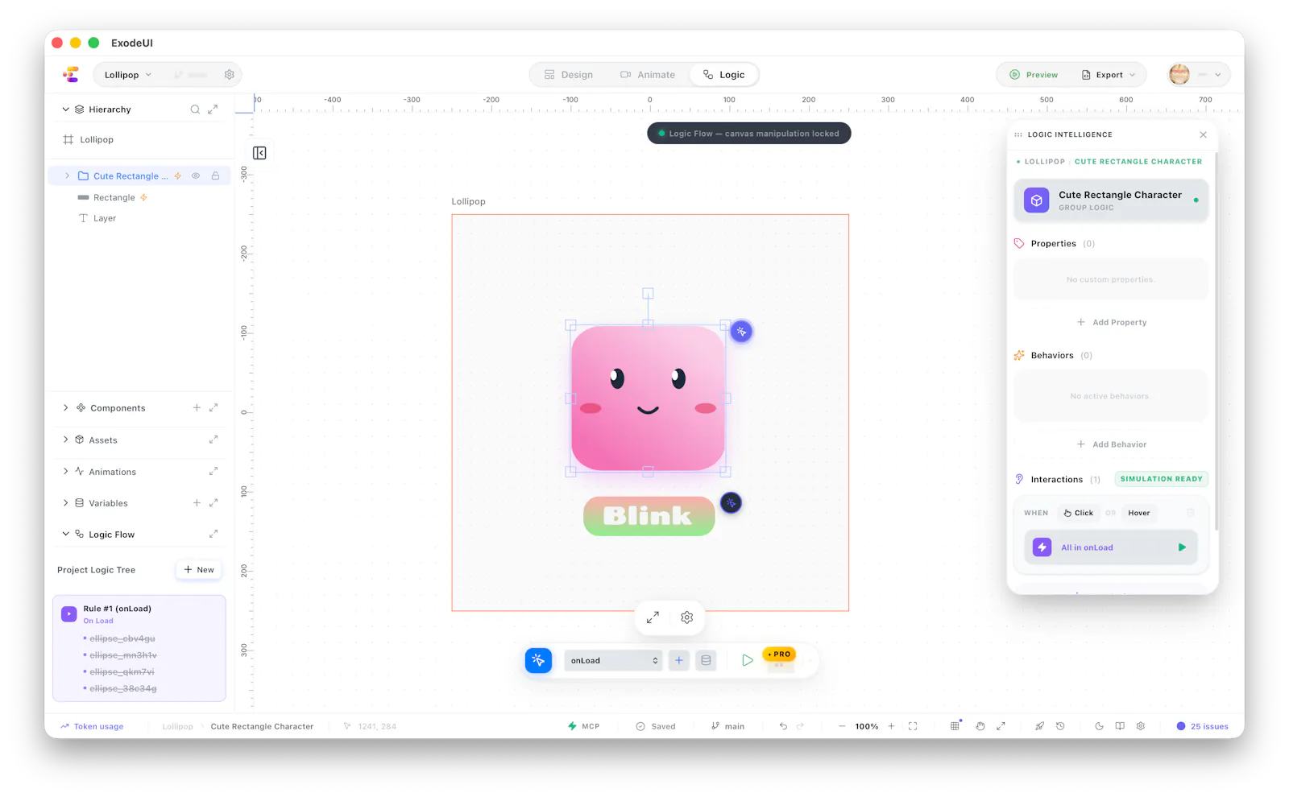
Task: Expand the Variables section
Action: [66, 503]
